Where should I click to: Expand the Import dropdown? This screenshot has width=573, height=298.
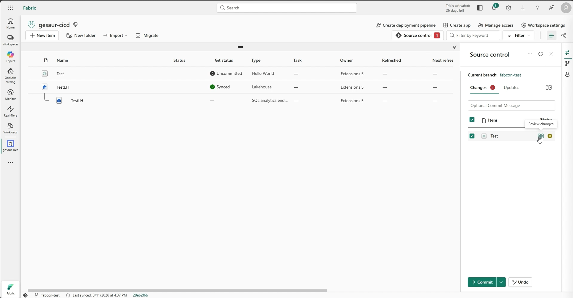tap(126, 35)
